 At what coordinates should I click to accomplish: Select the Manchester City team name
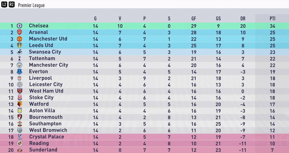49,65
